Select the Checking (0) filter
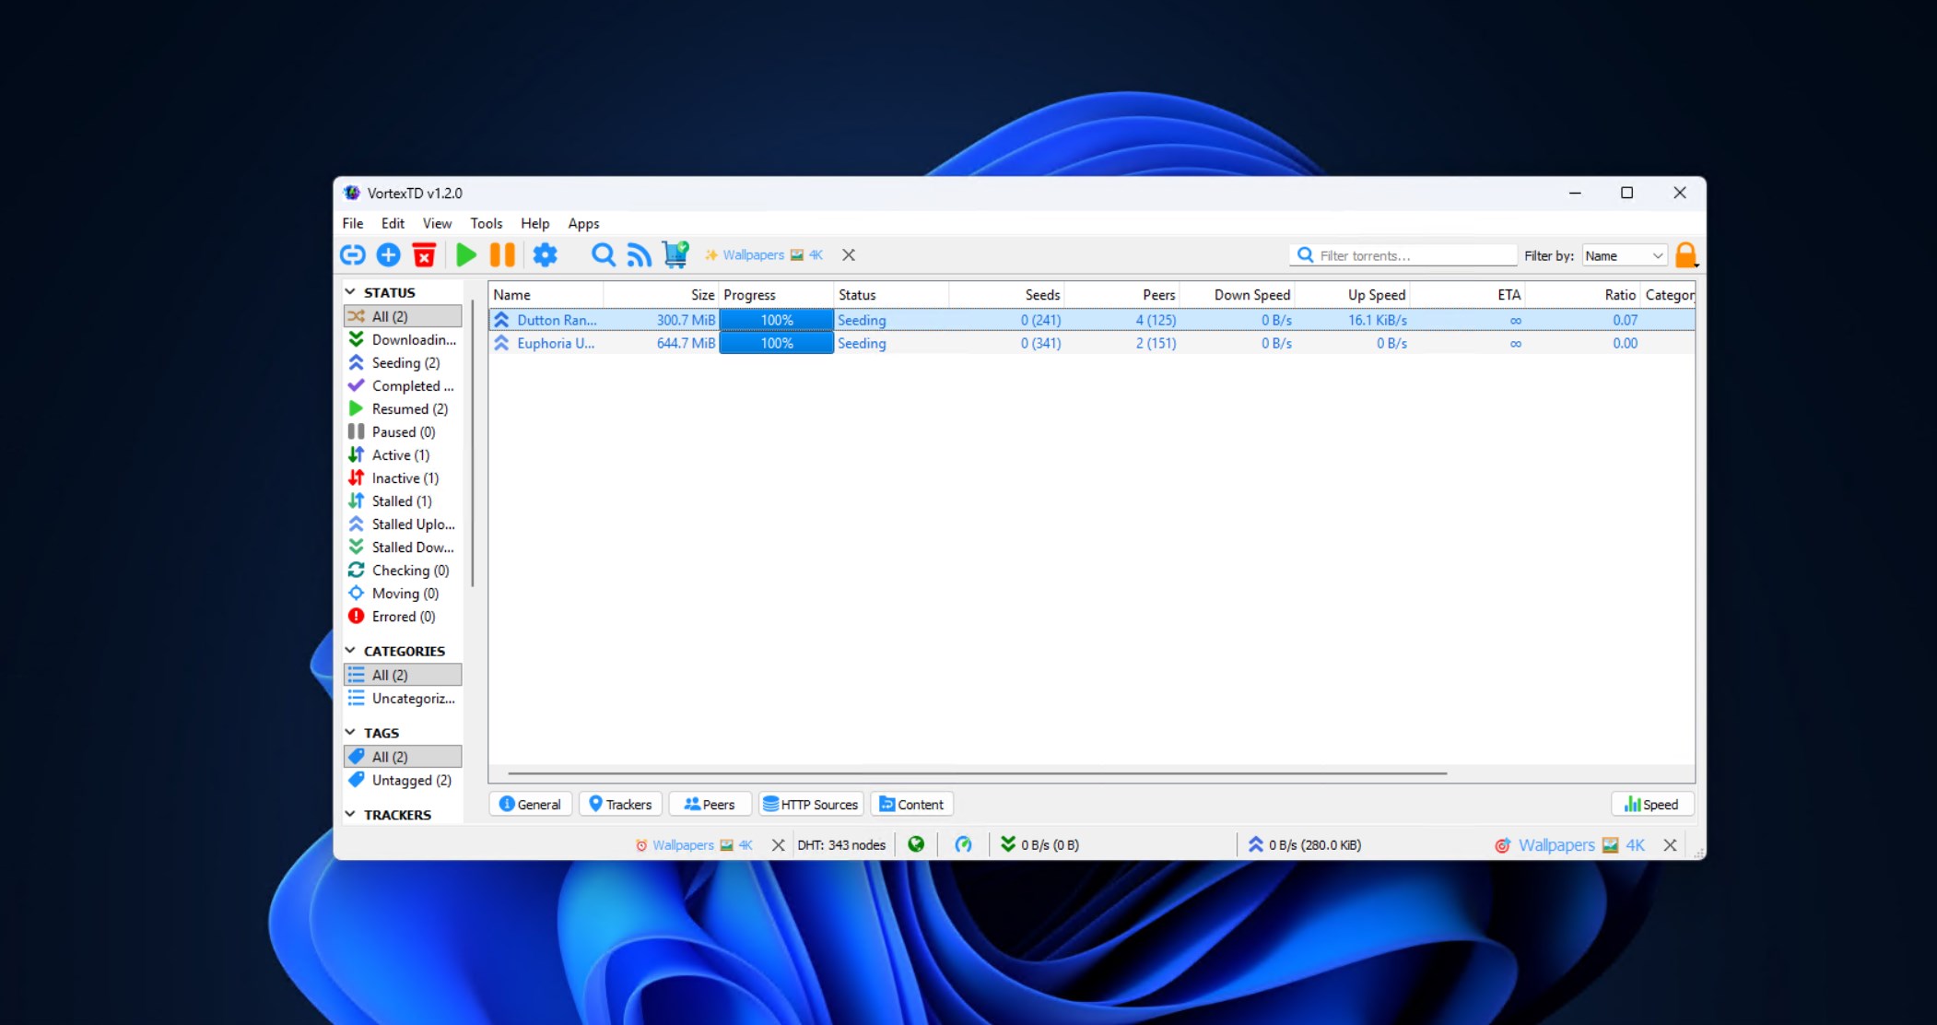This screenshot has width=1937, height=1025. click(x=403, y=570)
